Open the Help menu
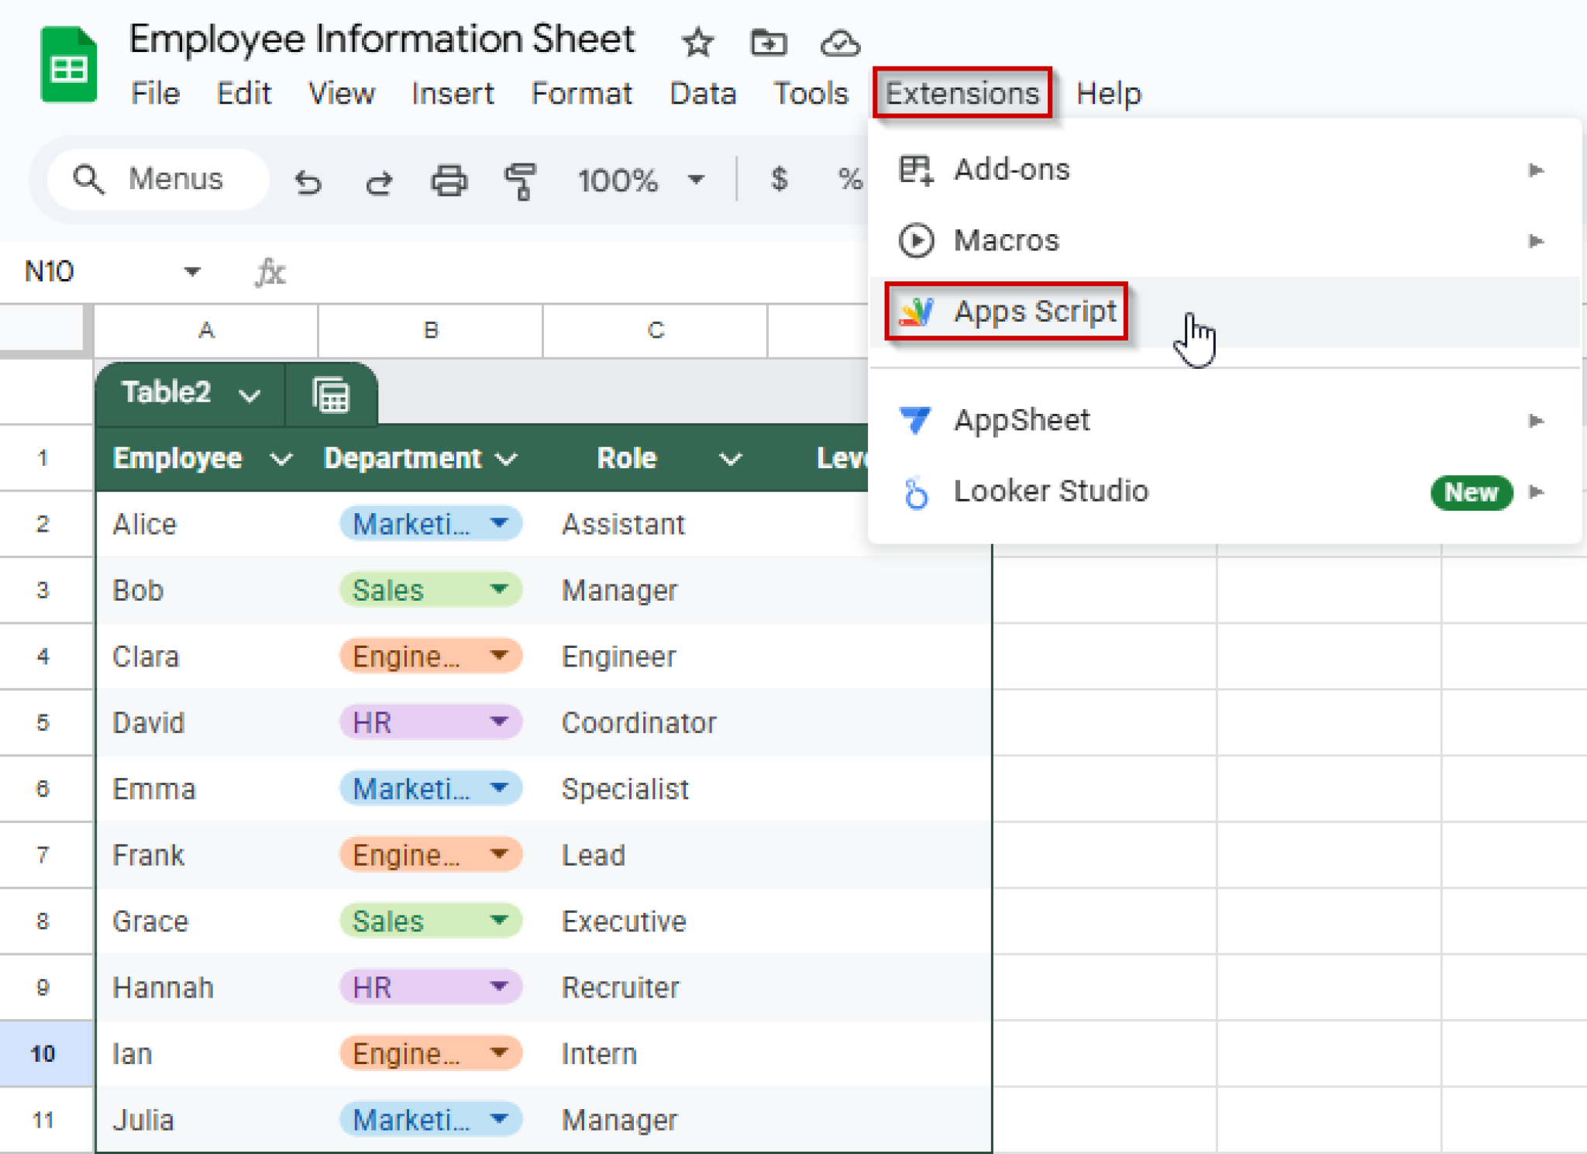 coord(1108,93)
